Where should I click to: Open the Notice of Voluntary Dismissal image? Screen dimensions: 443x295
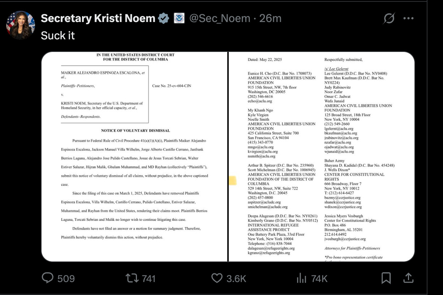pos(134,157)
